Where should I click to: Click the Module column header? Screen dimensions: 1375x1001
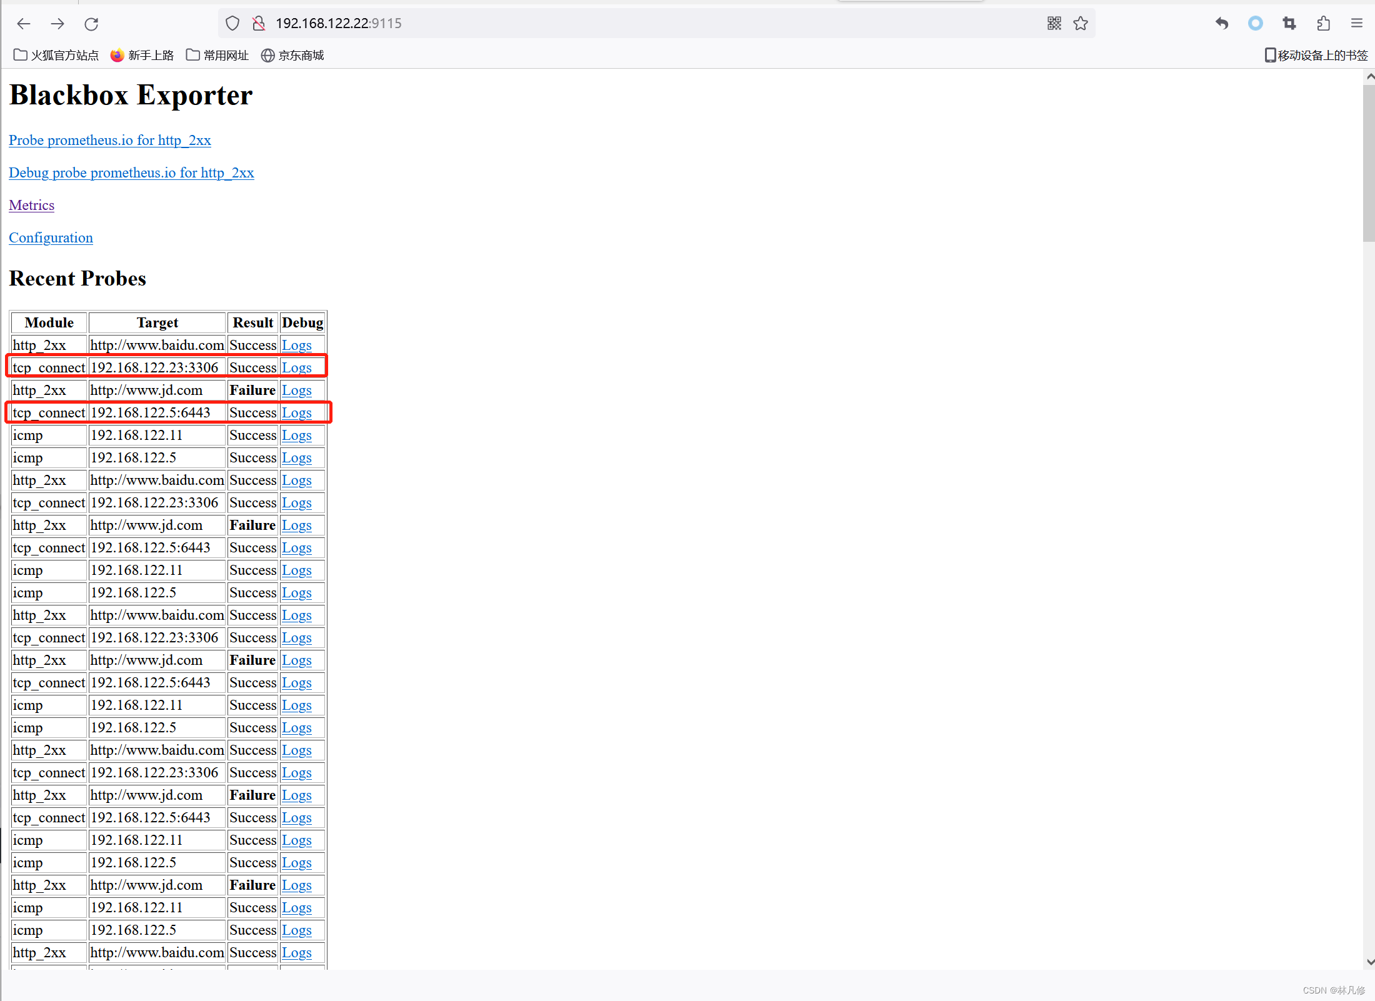tap(49, 323)
